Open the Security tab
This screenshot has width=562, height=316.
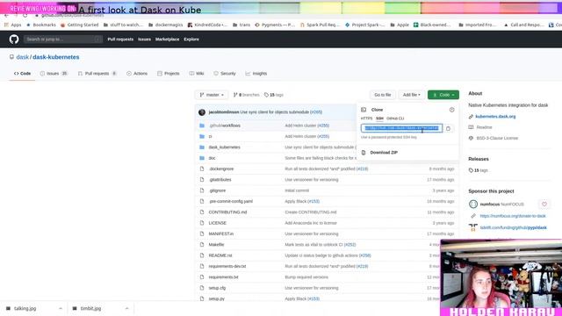[x=225, y=74]
